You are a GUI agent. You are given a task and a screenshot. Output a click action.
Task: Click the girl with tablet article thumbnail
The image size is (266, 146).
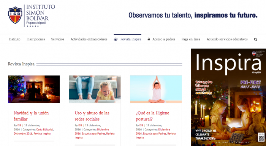click(95, 89)
